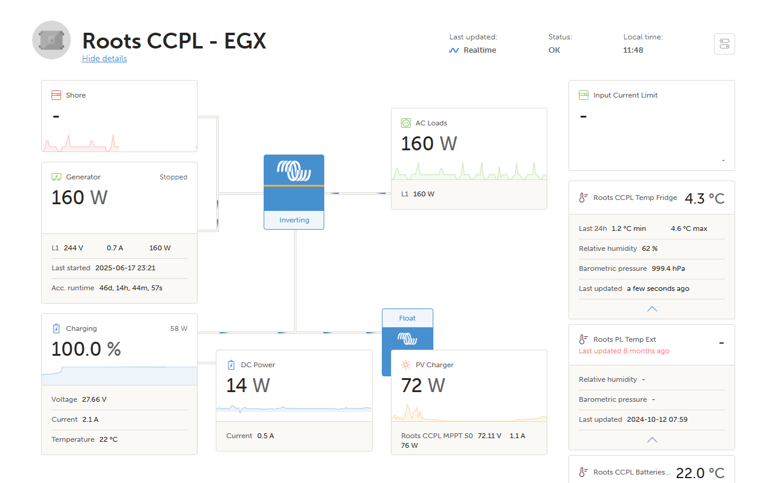This screenshot has height=483, width=757.
Task: Open the controls toggle icon button
Action: pos(724,44)
